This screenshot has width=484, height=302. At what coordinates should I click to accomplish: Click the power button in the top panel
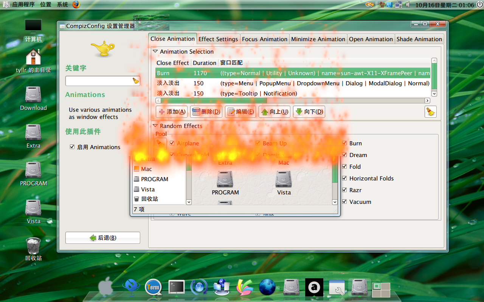click(x=479, y=5)
